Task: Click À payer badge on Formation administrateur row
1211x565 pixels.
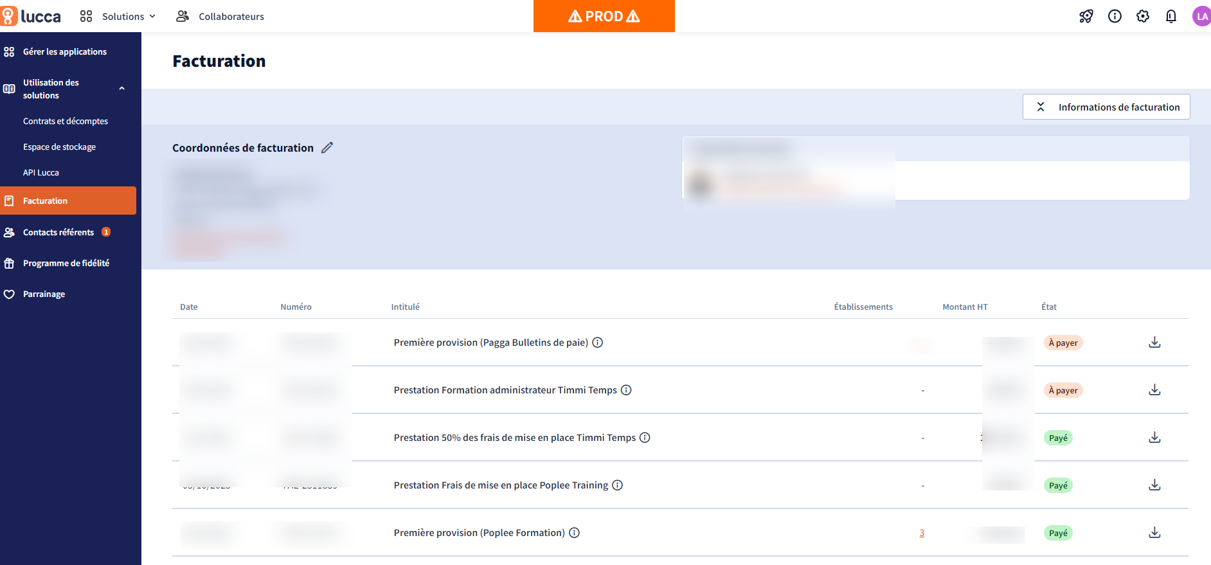Action: [1063, 390]
